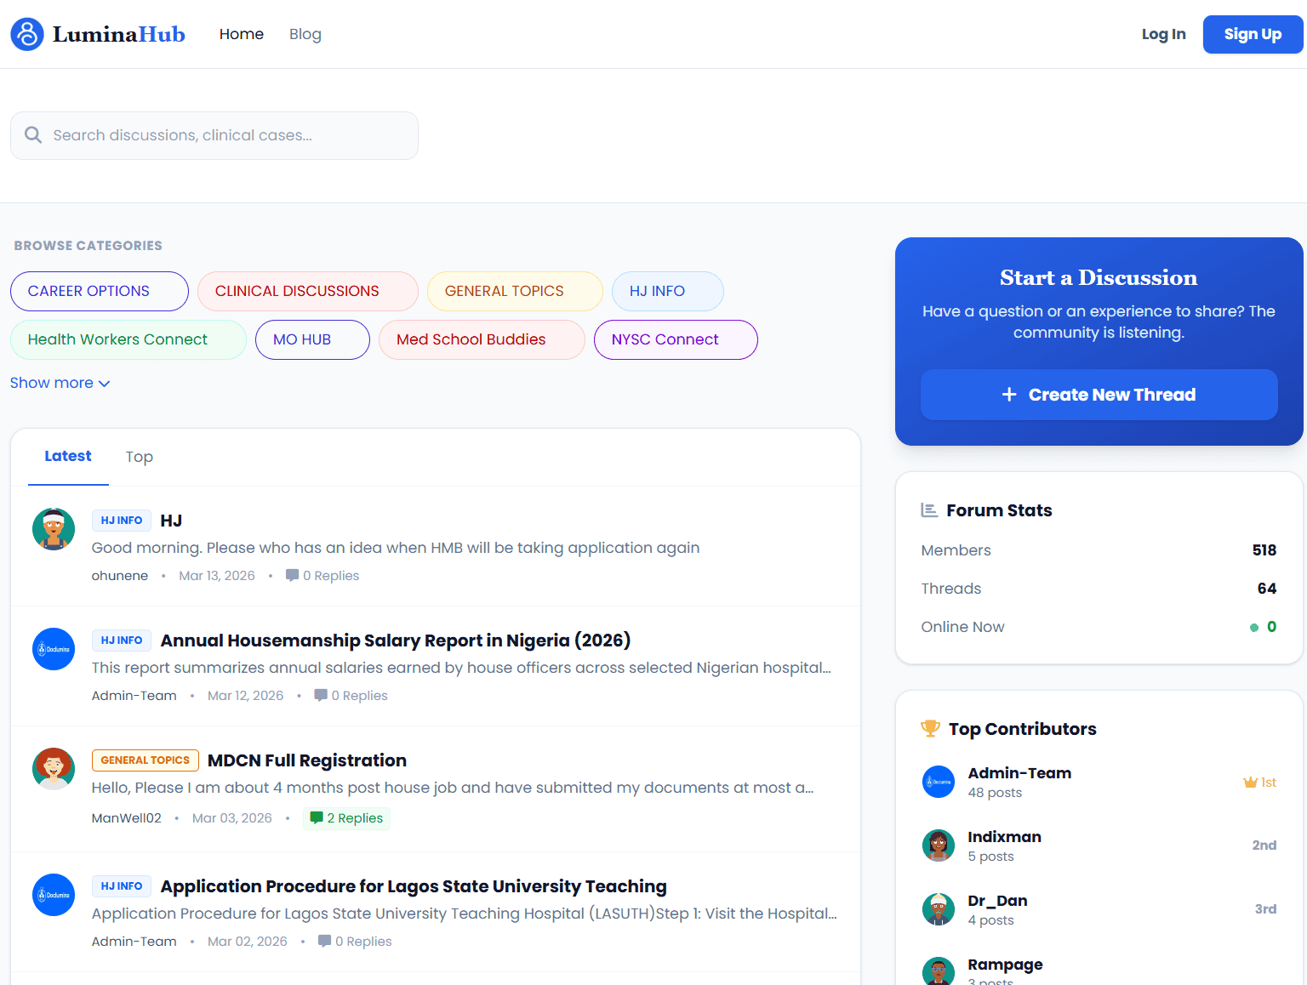Select NYSC Connect category

click(x=676, y=339)
